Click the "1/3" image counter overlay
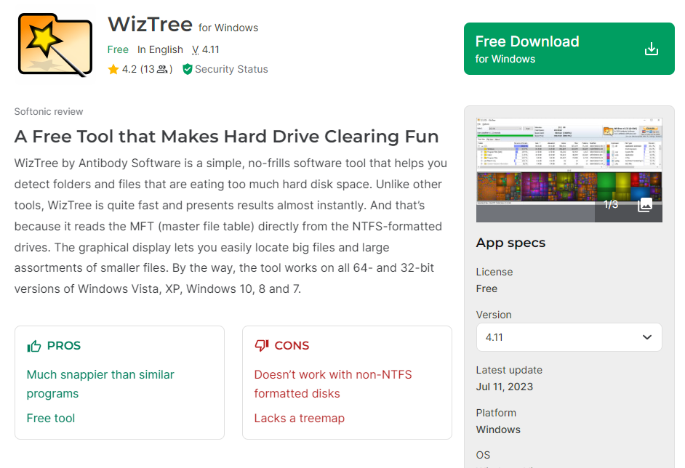Image resolution: width=685 pixels, height=468 pixels. (x=611, y=204)
